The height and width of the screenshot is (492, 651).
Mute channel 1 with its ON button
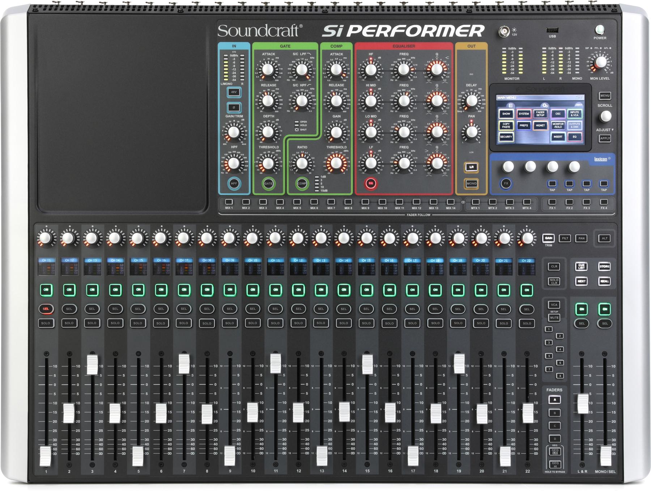point(46,290)
